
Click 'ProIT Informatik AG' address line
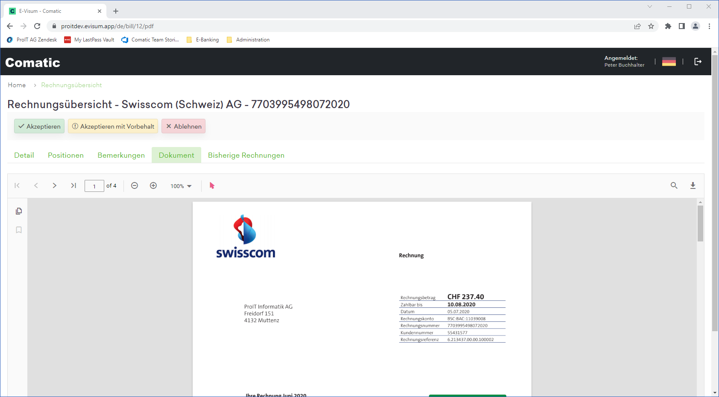pos(268,307)
